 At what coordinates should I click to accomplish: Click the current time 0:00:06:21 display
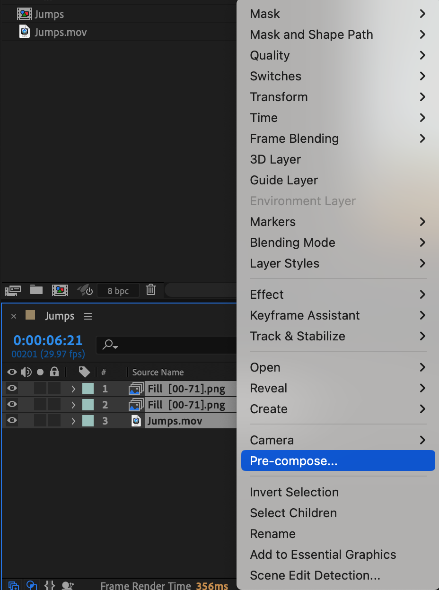click(48, 340)
